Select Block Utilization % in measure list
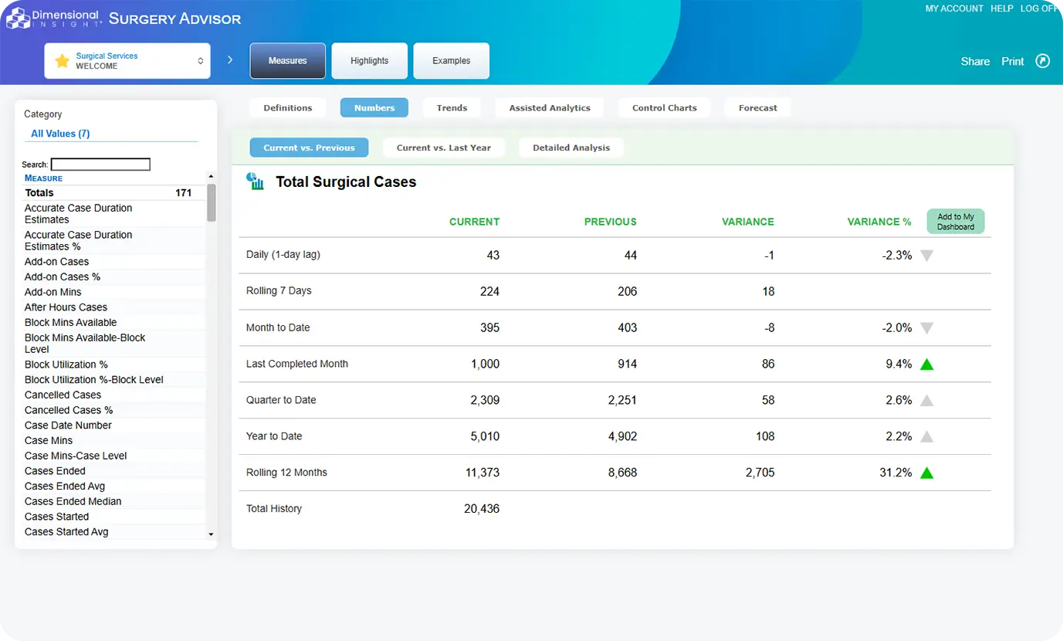Image resolution: width=1063 pixels, height=641 pixels. point(66,365)
